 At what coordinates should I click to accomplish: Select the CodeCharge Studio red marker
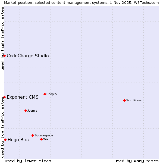[x=4, y=56]
